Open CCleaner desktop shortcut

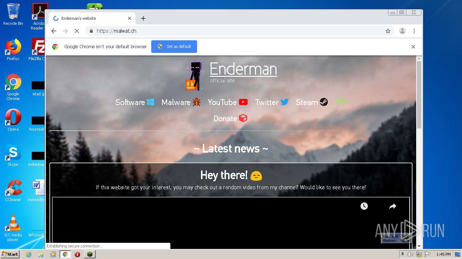[x=13, y=191]
